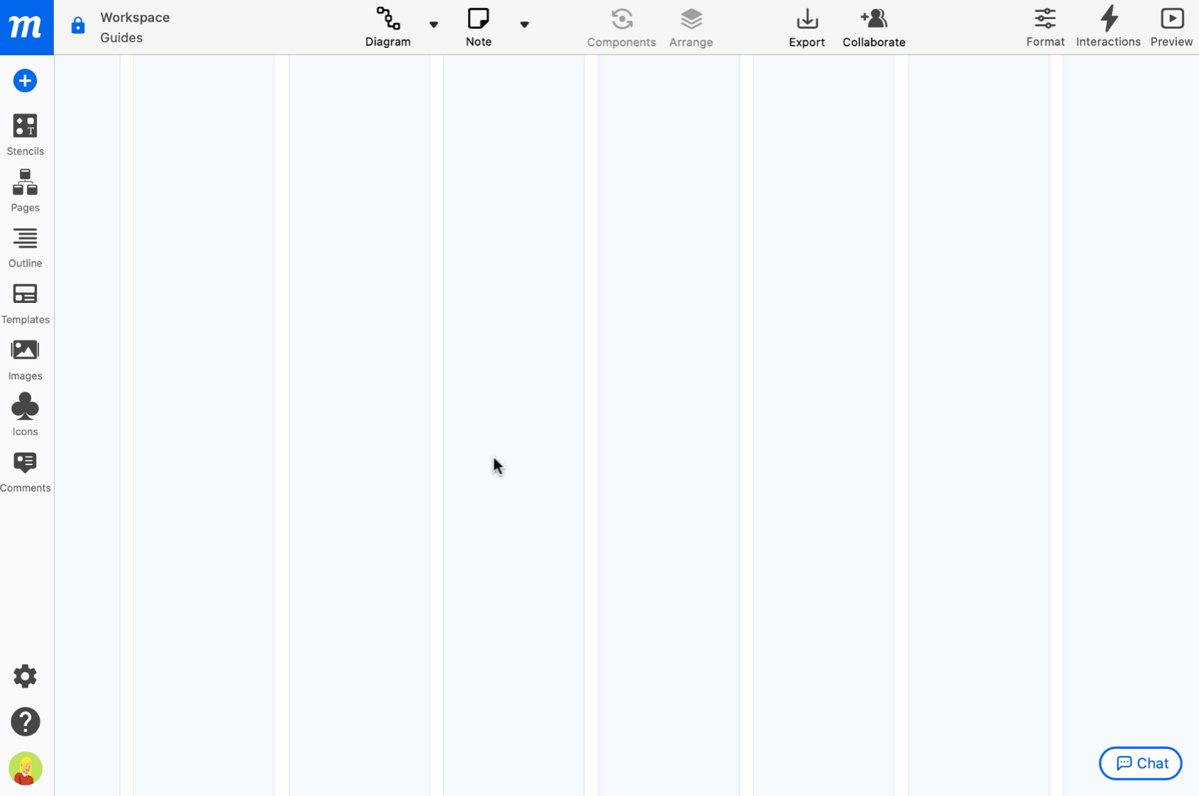The height and width of the screenshot is (796, 1199).
Task: Open Interactions settings
Action: tap(1108, 26)
